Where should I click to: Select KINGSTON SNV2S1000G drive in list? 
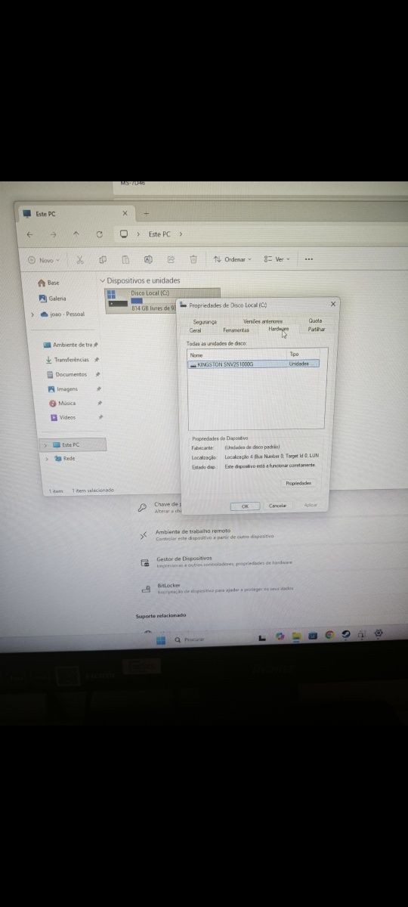(253, 364)
